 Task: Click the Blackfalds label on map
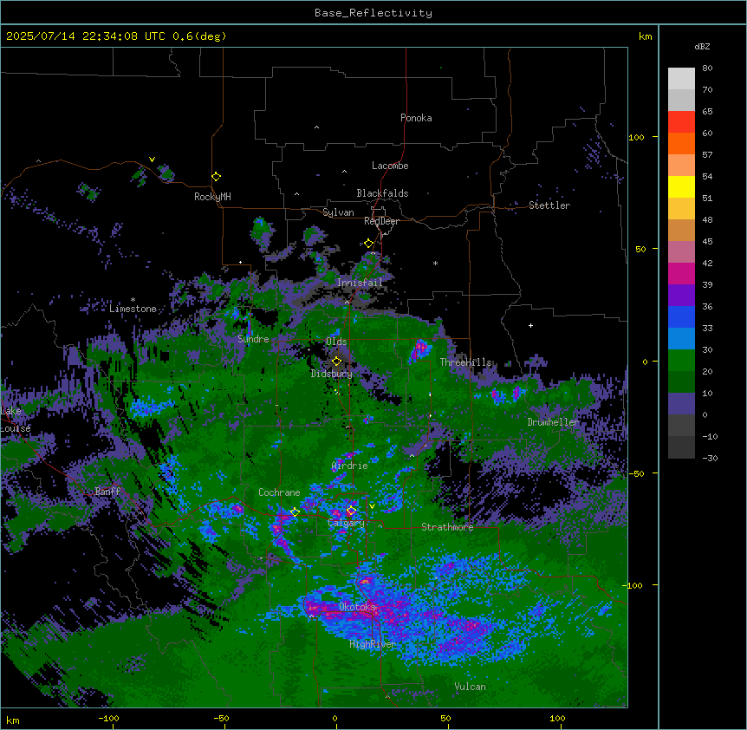(382, 193)
